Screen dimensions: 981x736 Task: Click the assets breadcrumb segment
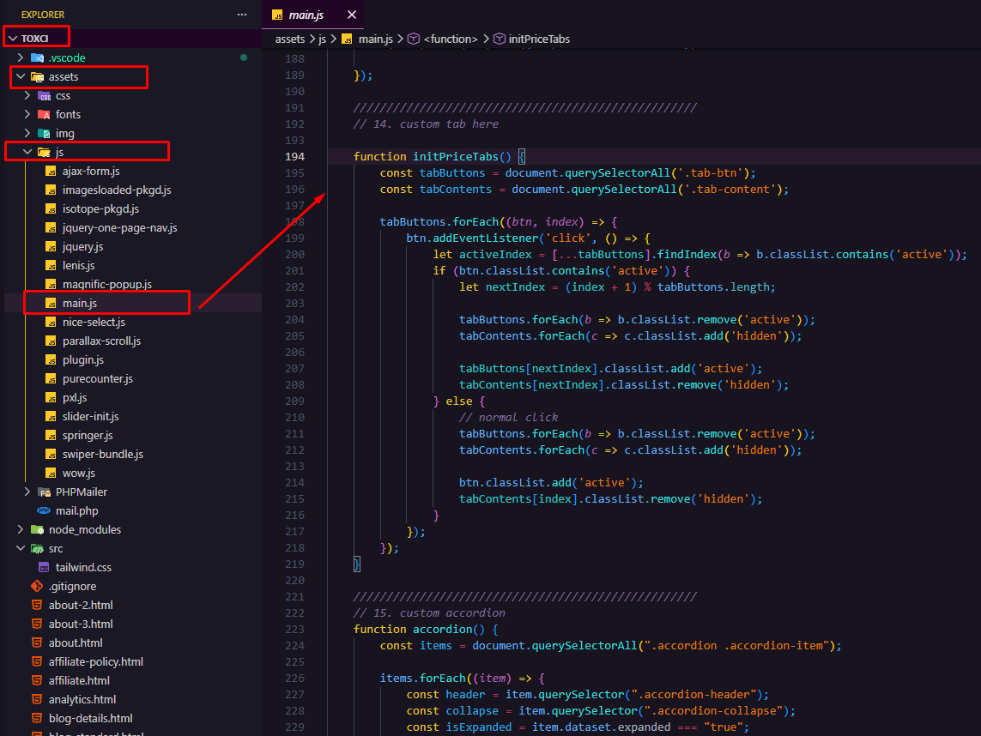click(290, 39)
